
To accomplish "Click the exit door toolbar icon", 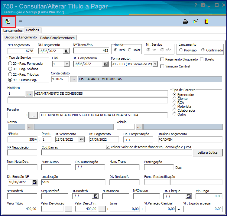I will click(206, 21).
